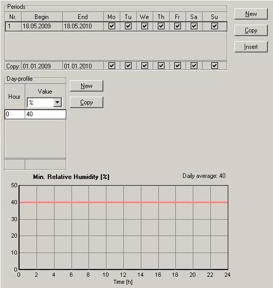This screenshot has height=288, width=273.
Task: Click Copy row begin date 01.01.2009
Action: [42, 66]
